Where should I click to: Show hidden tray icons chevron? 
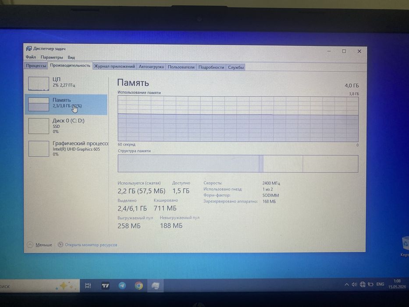(x=347, y=285)
